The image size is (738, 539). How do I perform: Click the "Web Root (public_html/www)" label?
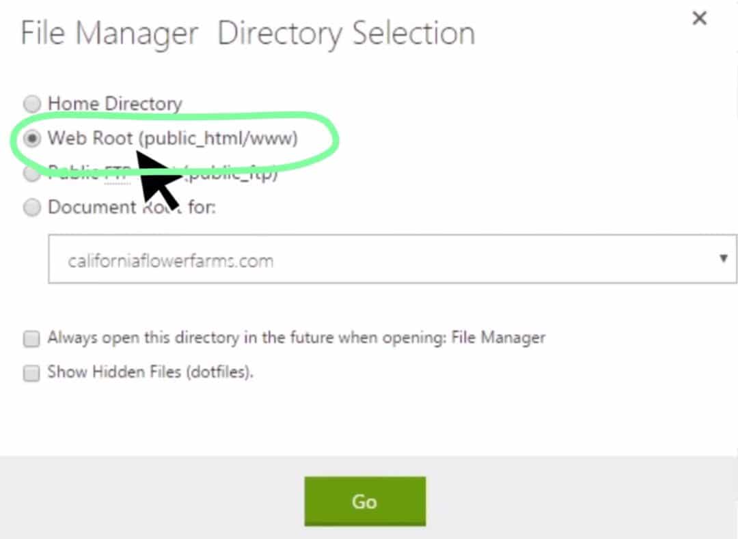tap(172, 139)
